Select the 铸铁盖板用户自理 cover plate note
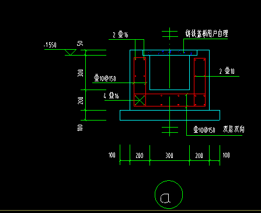 [x=207, y=33]
